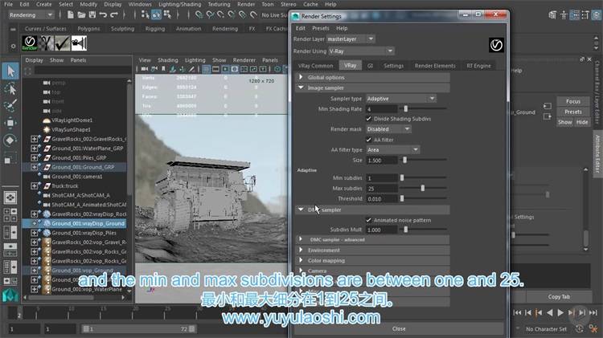
Task: Open the Sampler type dropdown
Action: click(x=401, y=98)
